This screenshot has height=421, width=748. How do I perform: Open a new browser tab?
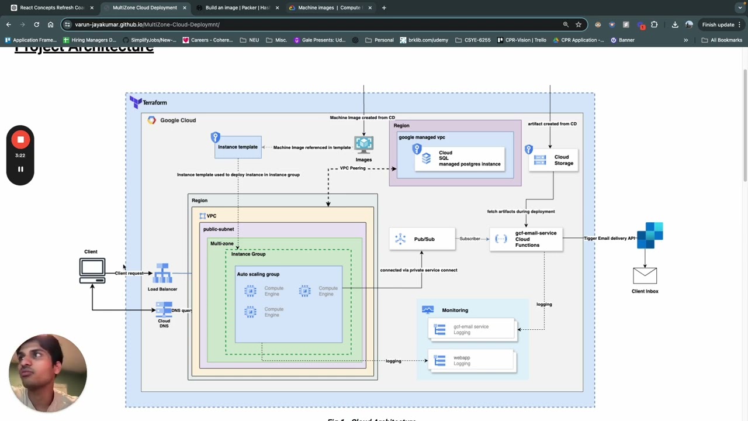pyautogui.click(x=384, y=8)
